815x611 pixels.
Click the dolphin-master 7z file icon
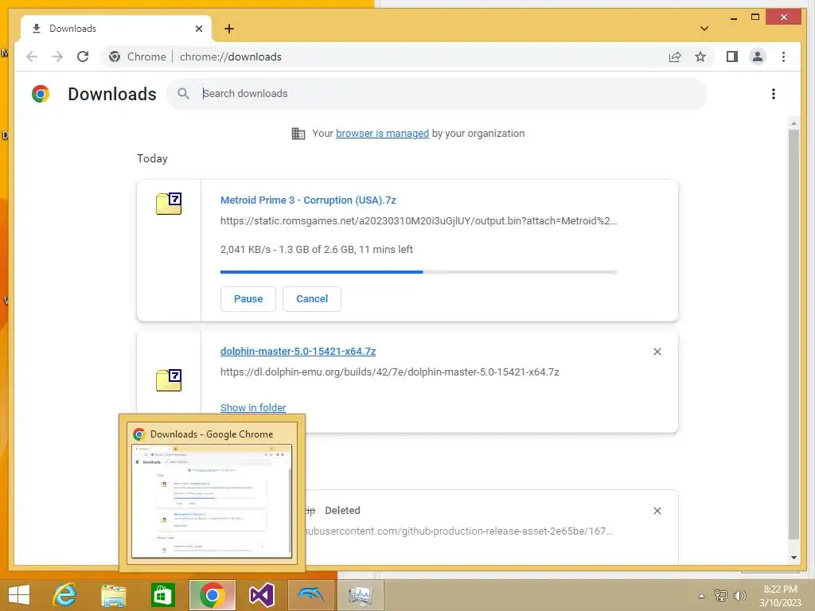click(169, 379)
